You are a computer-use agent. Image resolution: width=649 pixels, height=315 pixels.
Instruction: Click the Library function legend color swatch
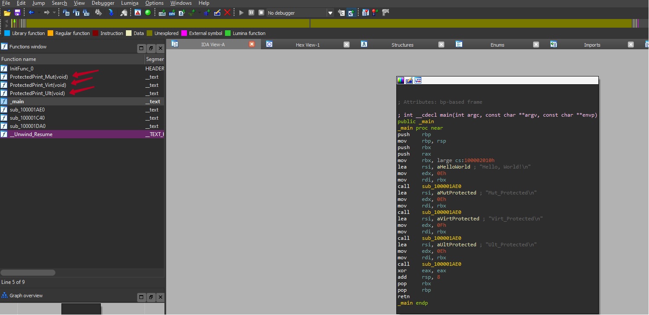[7, 33]
